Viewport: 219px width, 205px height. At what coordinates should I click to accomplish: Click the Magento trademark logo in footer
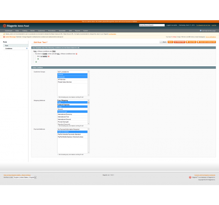[x=190, y=177]
